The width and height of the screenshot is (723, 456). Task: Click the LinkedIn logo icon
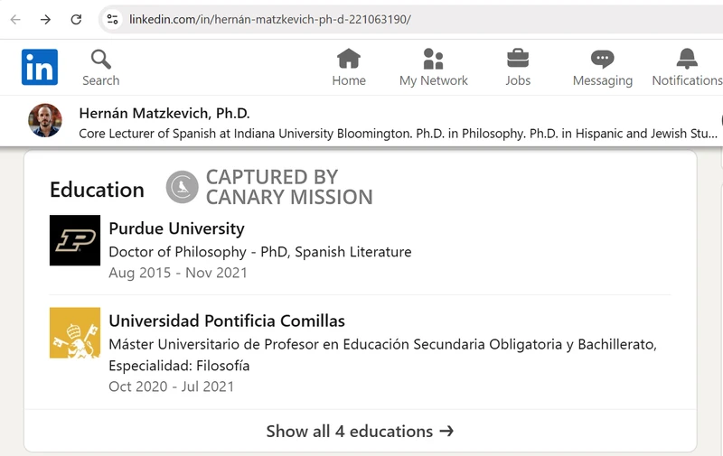[40, 67]
